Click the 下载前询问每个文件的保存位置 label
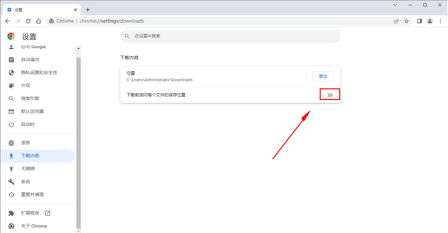448x233 pixels. click(x=156, y=95)
